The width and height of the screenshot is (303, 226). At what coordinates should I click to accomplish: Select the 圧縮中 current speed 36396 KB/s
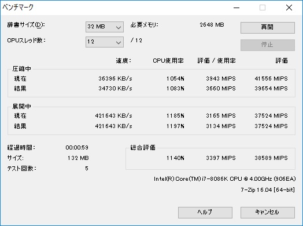click(x=116, y=79)
